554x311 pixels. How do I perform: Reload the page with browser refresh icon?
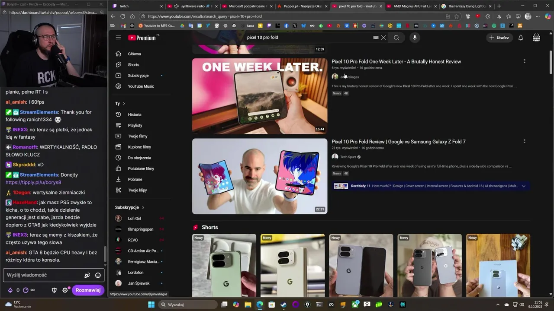point(122,16)
